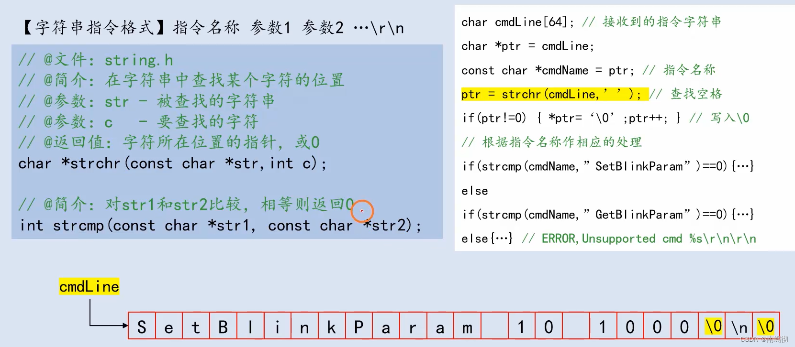Click the final highlighted '\0' cell after '\n'
The image size is (795, 347).
(x=766, y=326)
